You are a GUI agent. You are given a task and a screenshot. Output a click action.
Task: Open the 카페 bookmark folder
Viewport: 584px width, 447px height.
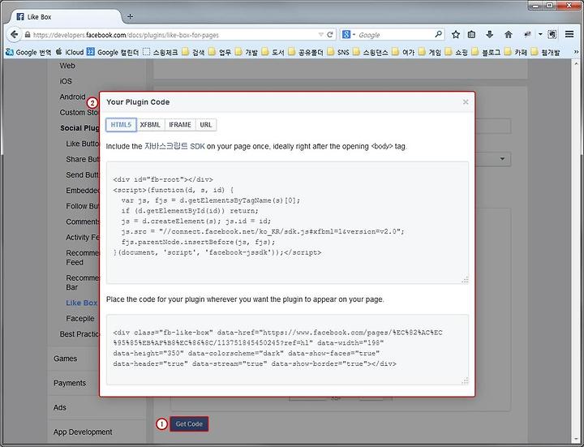point(516,52)
